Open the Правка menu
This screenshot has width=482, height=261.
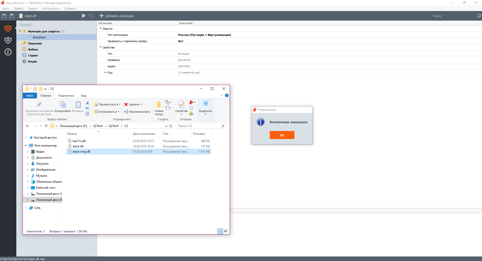18,9
